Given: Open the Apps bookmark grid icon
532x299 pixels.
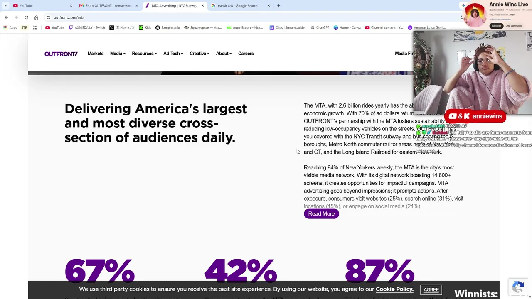Looking at the screenshot, I should click(x=10, y=28).
